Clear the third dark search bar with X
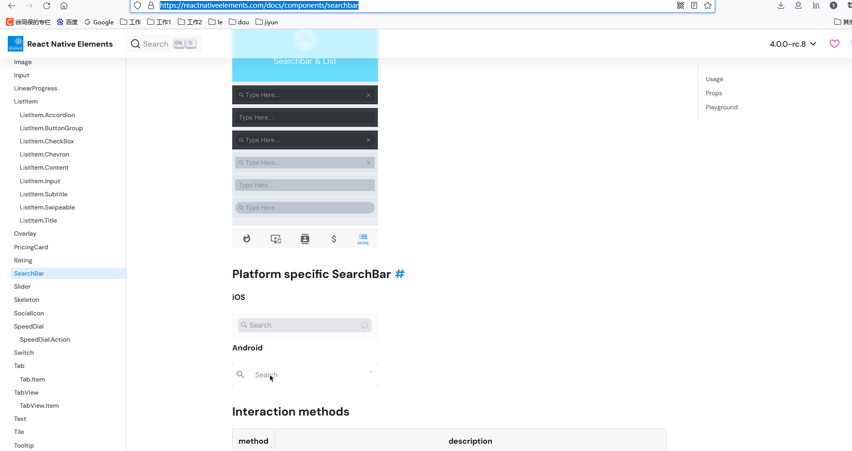 click(369, 140)
